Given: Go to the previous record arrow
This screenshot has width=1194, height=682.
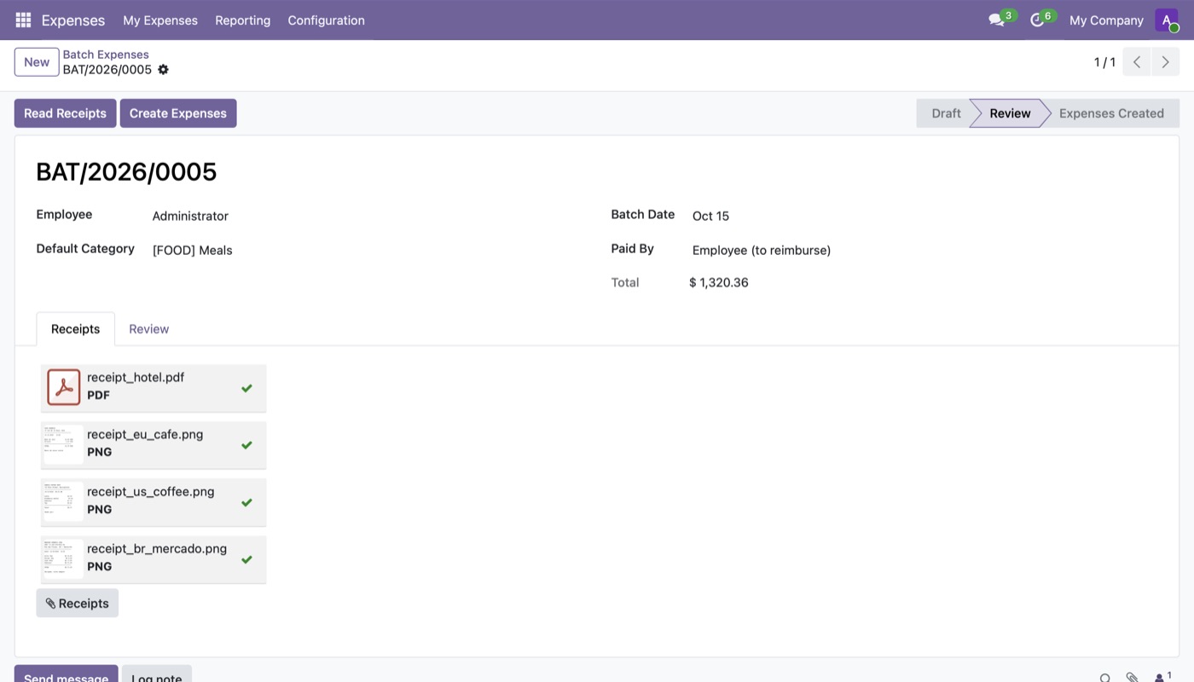Looking at the screenshot, I should coord(1137,62).
